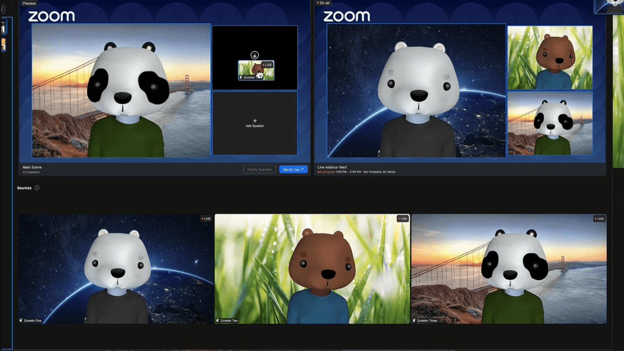Image resolution: width=624 pixels, height=351 pixels.
Task: Click the drop-here download arrow icon
Action: (x=254, y=55)
